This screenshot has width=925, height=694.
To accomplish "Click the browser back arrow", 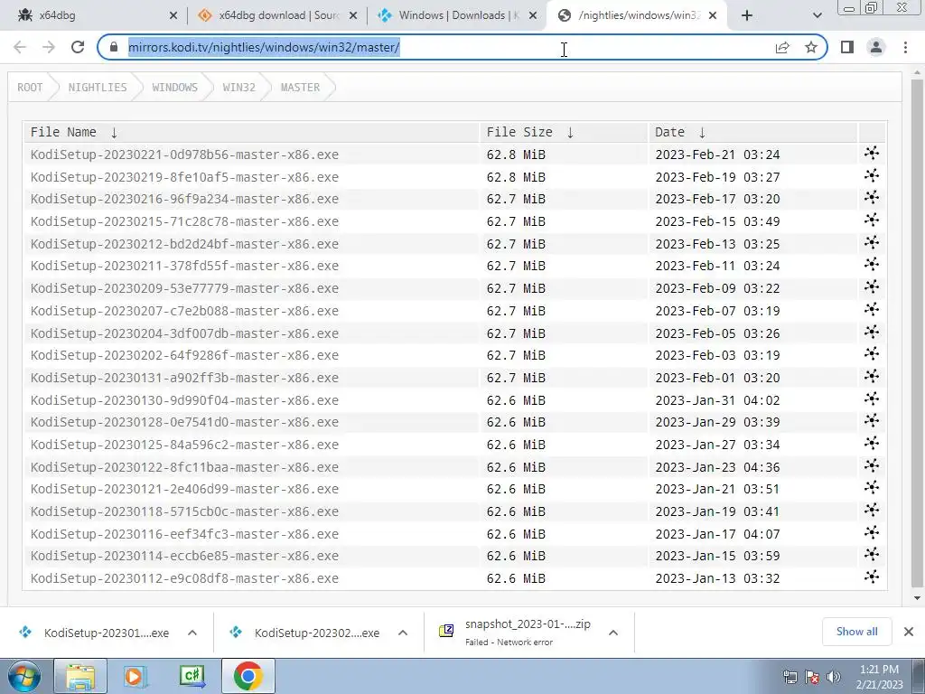I will (20, 47).
